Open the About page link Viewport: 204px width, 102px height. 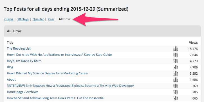point(11,79)
